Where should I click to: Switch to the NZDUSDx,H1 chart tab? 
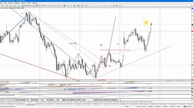coord(41,104)
